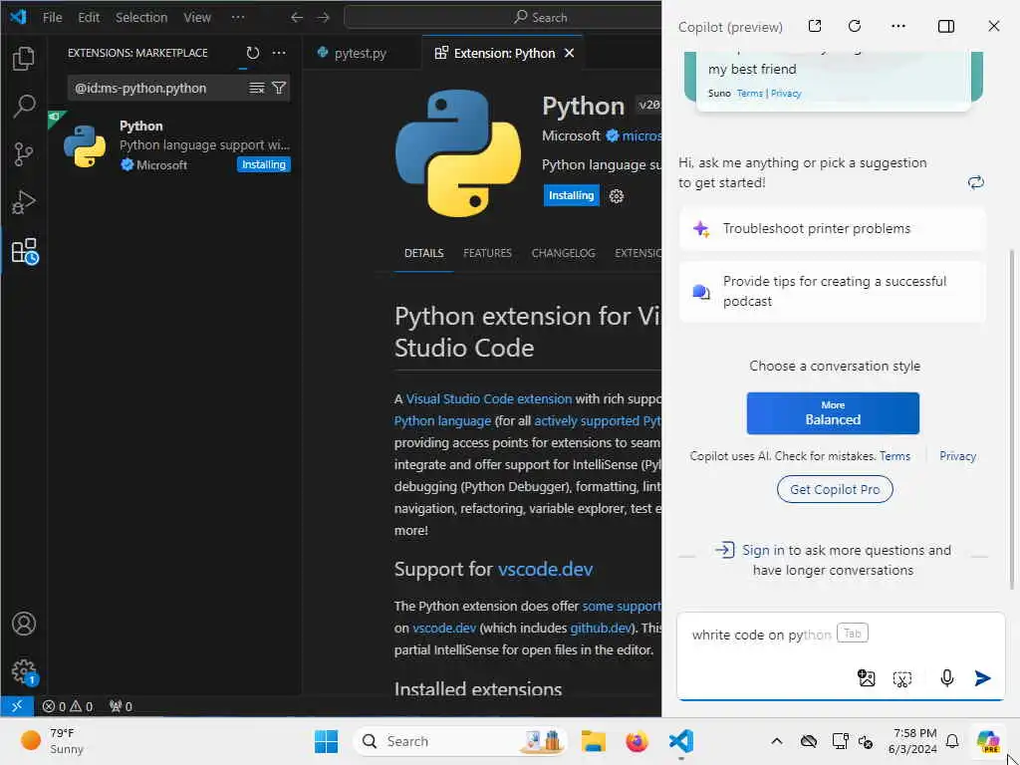Click the Installing badge in the sidebar list
The image size is (1020, 765).
click(263, 164)
